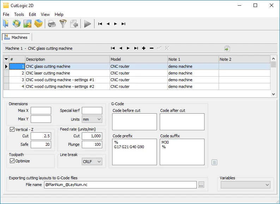Delete machine record with minus icon
The image size is (280, 204).
pos(152,48)
